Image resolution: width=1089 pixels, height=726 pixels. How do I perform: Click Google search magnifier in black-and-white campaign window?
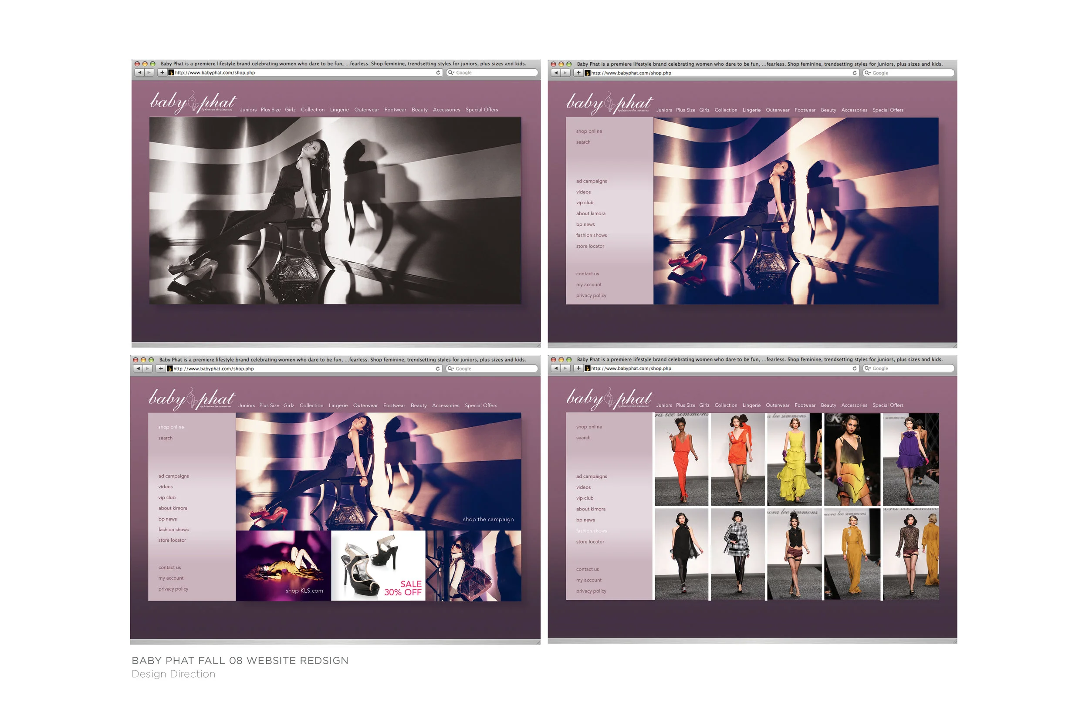[450, 73]
